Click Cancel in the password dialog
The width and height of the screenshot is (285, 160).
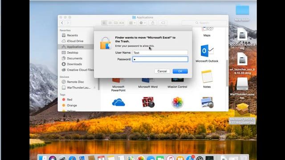[162, 71]
